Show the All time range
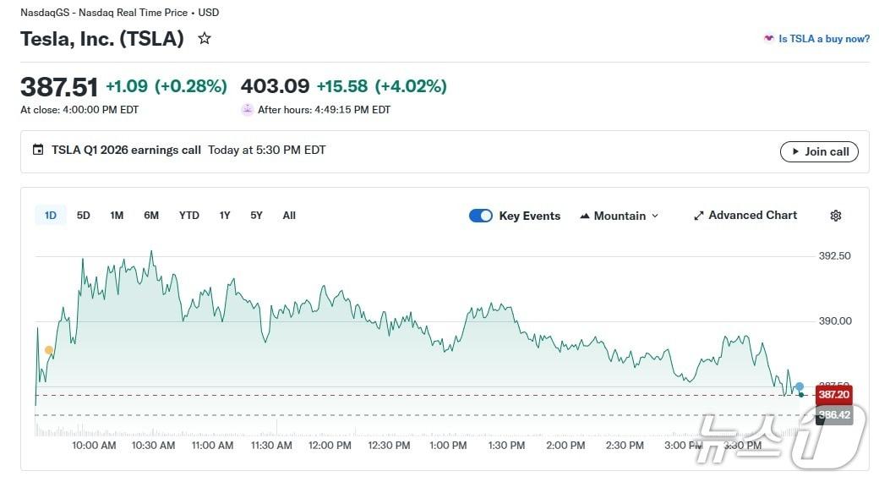 click(289, 216)
